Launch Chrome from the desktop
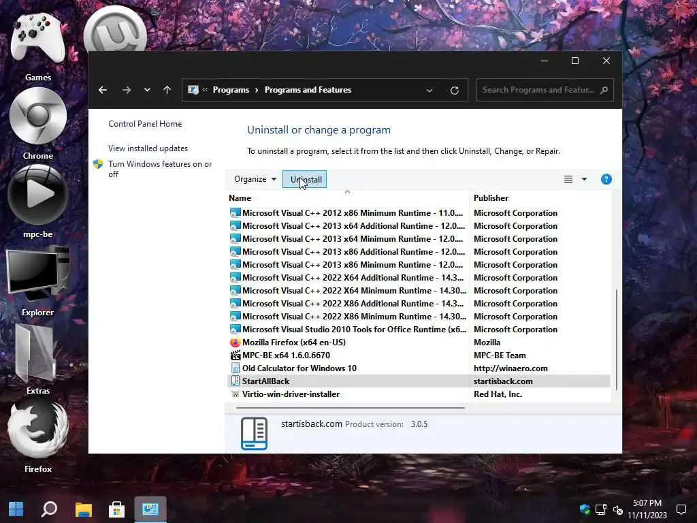Image resolution: width=697 pixels, height=523 pixels. [38, 124]
